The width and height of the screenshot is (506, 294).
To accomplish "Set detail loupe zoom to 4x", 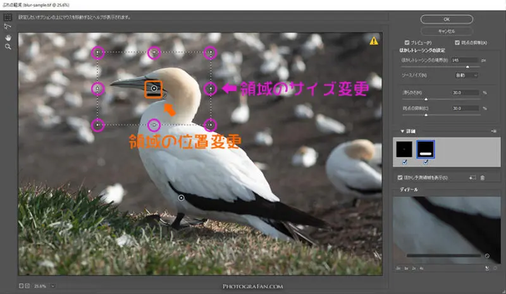I will [421, 268].
